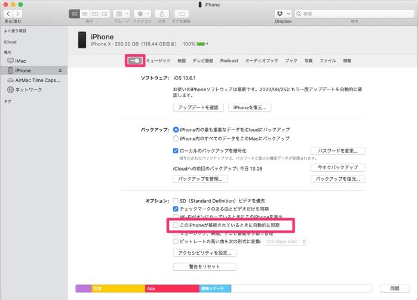
Task: Focus the Finder search field
Action: click(x=355, y=14)
